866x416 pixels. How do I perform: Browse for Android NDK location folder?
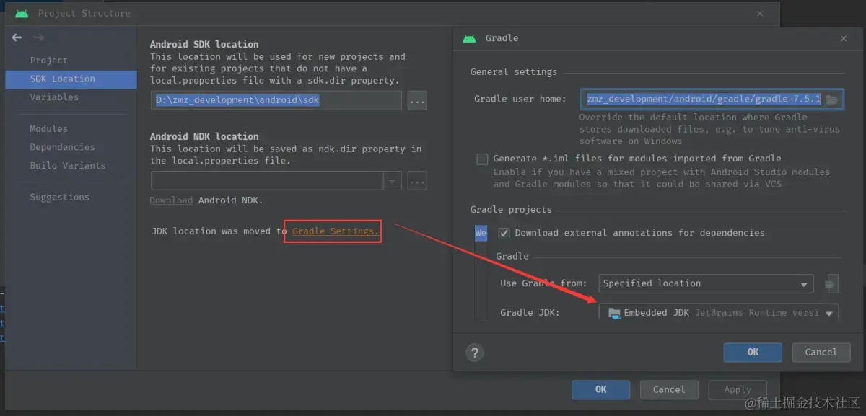[x=417, y=180]
